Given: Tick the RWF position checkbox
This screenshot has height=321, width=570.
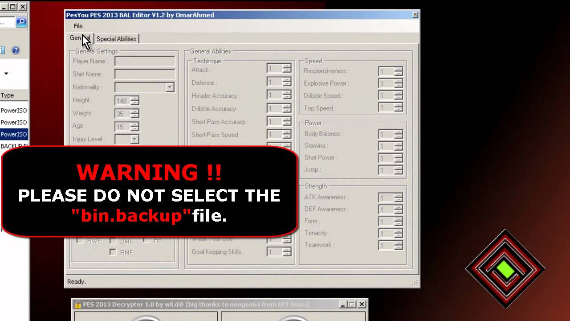Looking at the screenshot, I should tap(80, 241).
